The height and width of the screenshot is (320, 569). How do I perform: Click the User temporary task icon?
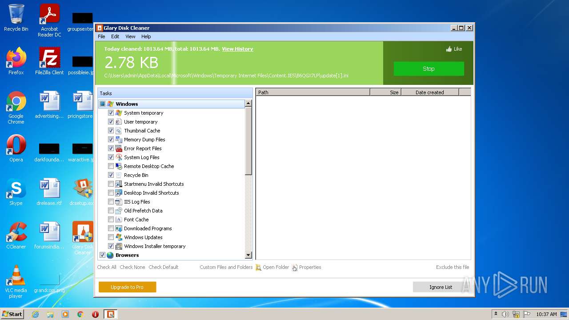click(x=119, y=122)
